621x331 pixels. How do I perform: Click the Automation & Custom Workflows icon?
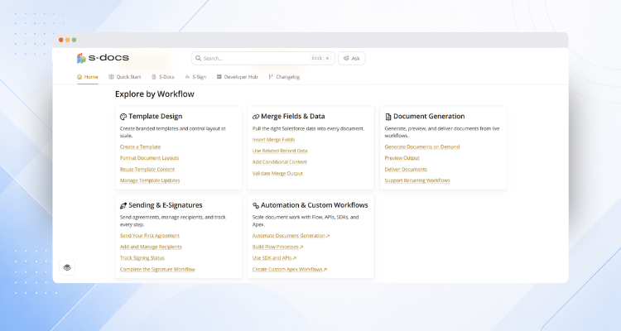coord(256,205)
